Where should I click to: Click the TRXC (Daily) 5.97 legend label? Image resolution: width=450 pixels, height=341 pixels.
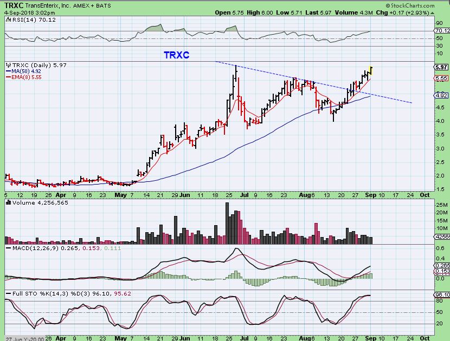36,65
